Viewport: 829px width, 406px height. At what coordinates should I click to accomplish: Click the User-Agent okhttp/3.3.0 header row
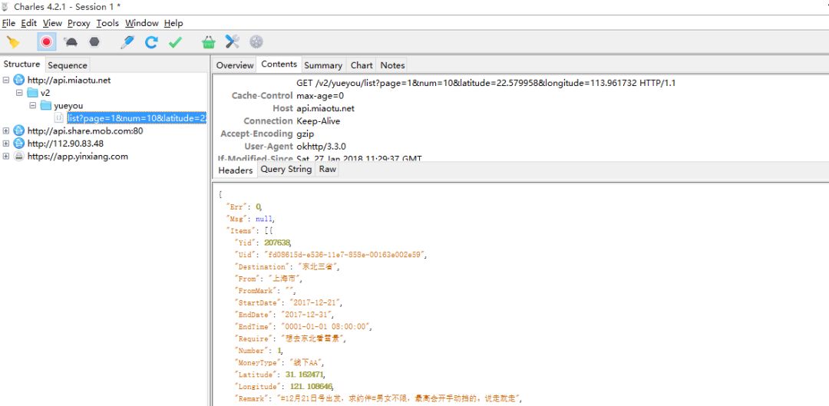(295, 147)
